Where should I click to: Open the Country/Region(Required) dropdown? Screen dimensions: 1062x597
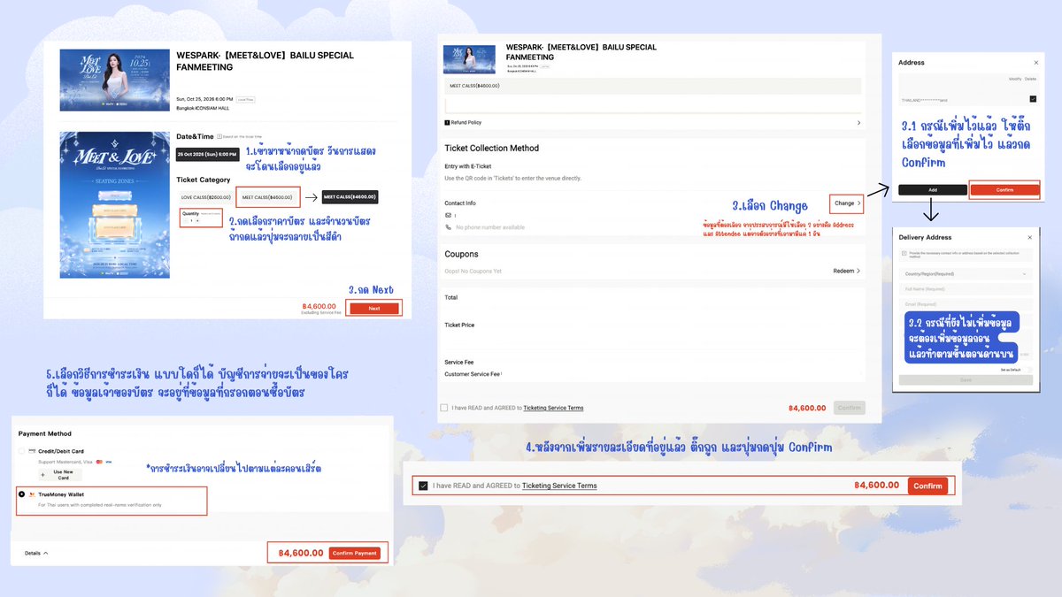pos(966,274)
